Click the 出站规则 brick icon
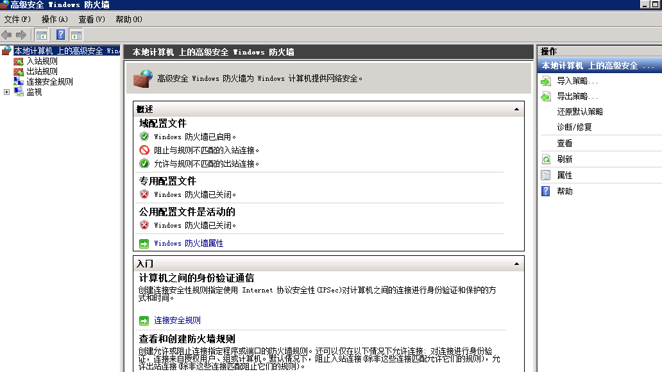Image resolution: width=662 pixels, height=372 pixels. point(19,71)
